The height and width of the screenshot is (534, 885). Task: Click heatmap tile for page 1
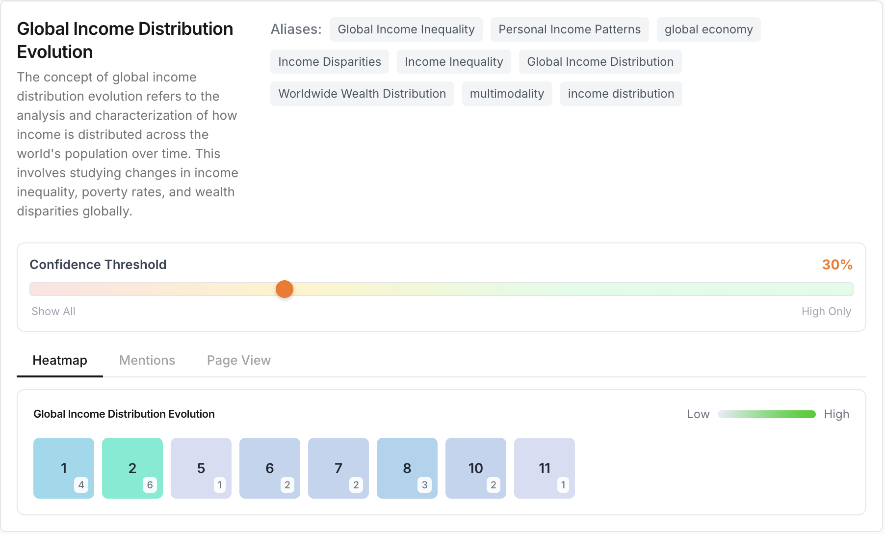pos(64,468)
